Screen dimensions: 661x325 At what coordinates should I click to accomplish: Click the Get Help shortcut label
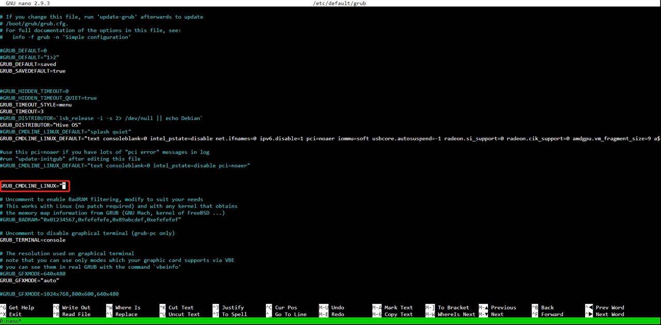(x=21, y=307)
